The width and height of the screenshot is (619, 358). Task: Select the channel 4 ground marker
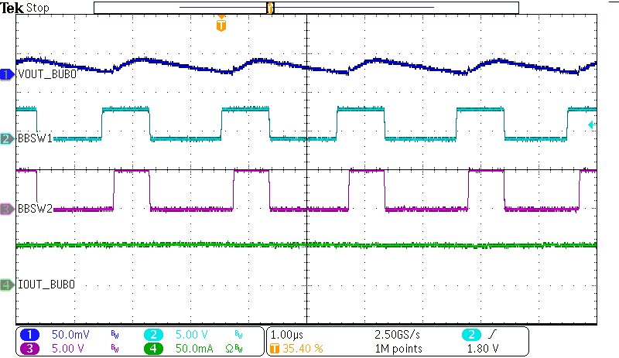(x=7, y=285)
